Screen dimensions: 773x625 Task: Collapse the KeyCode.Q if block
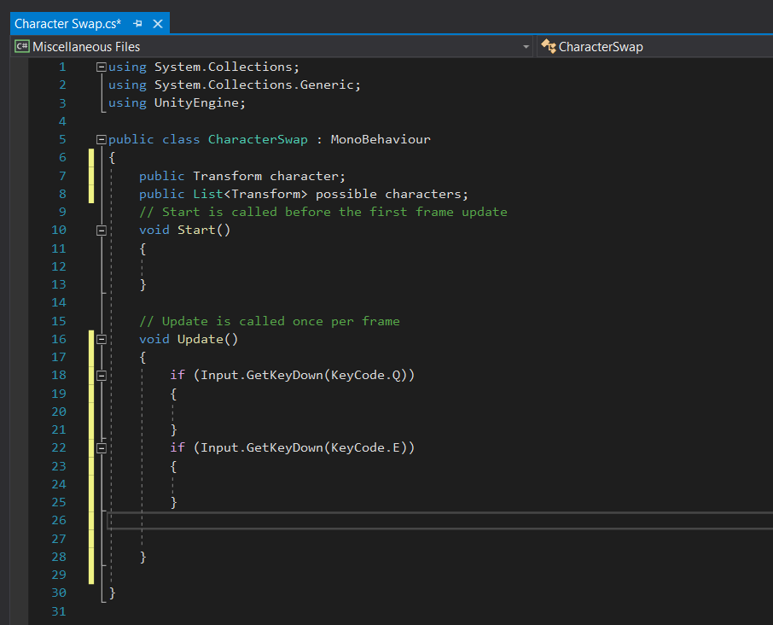point(101,376)
